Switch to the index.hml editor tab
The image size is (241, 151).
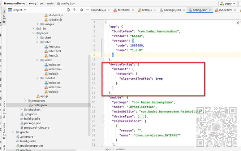224,10
